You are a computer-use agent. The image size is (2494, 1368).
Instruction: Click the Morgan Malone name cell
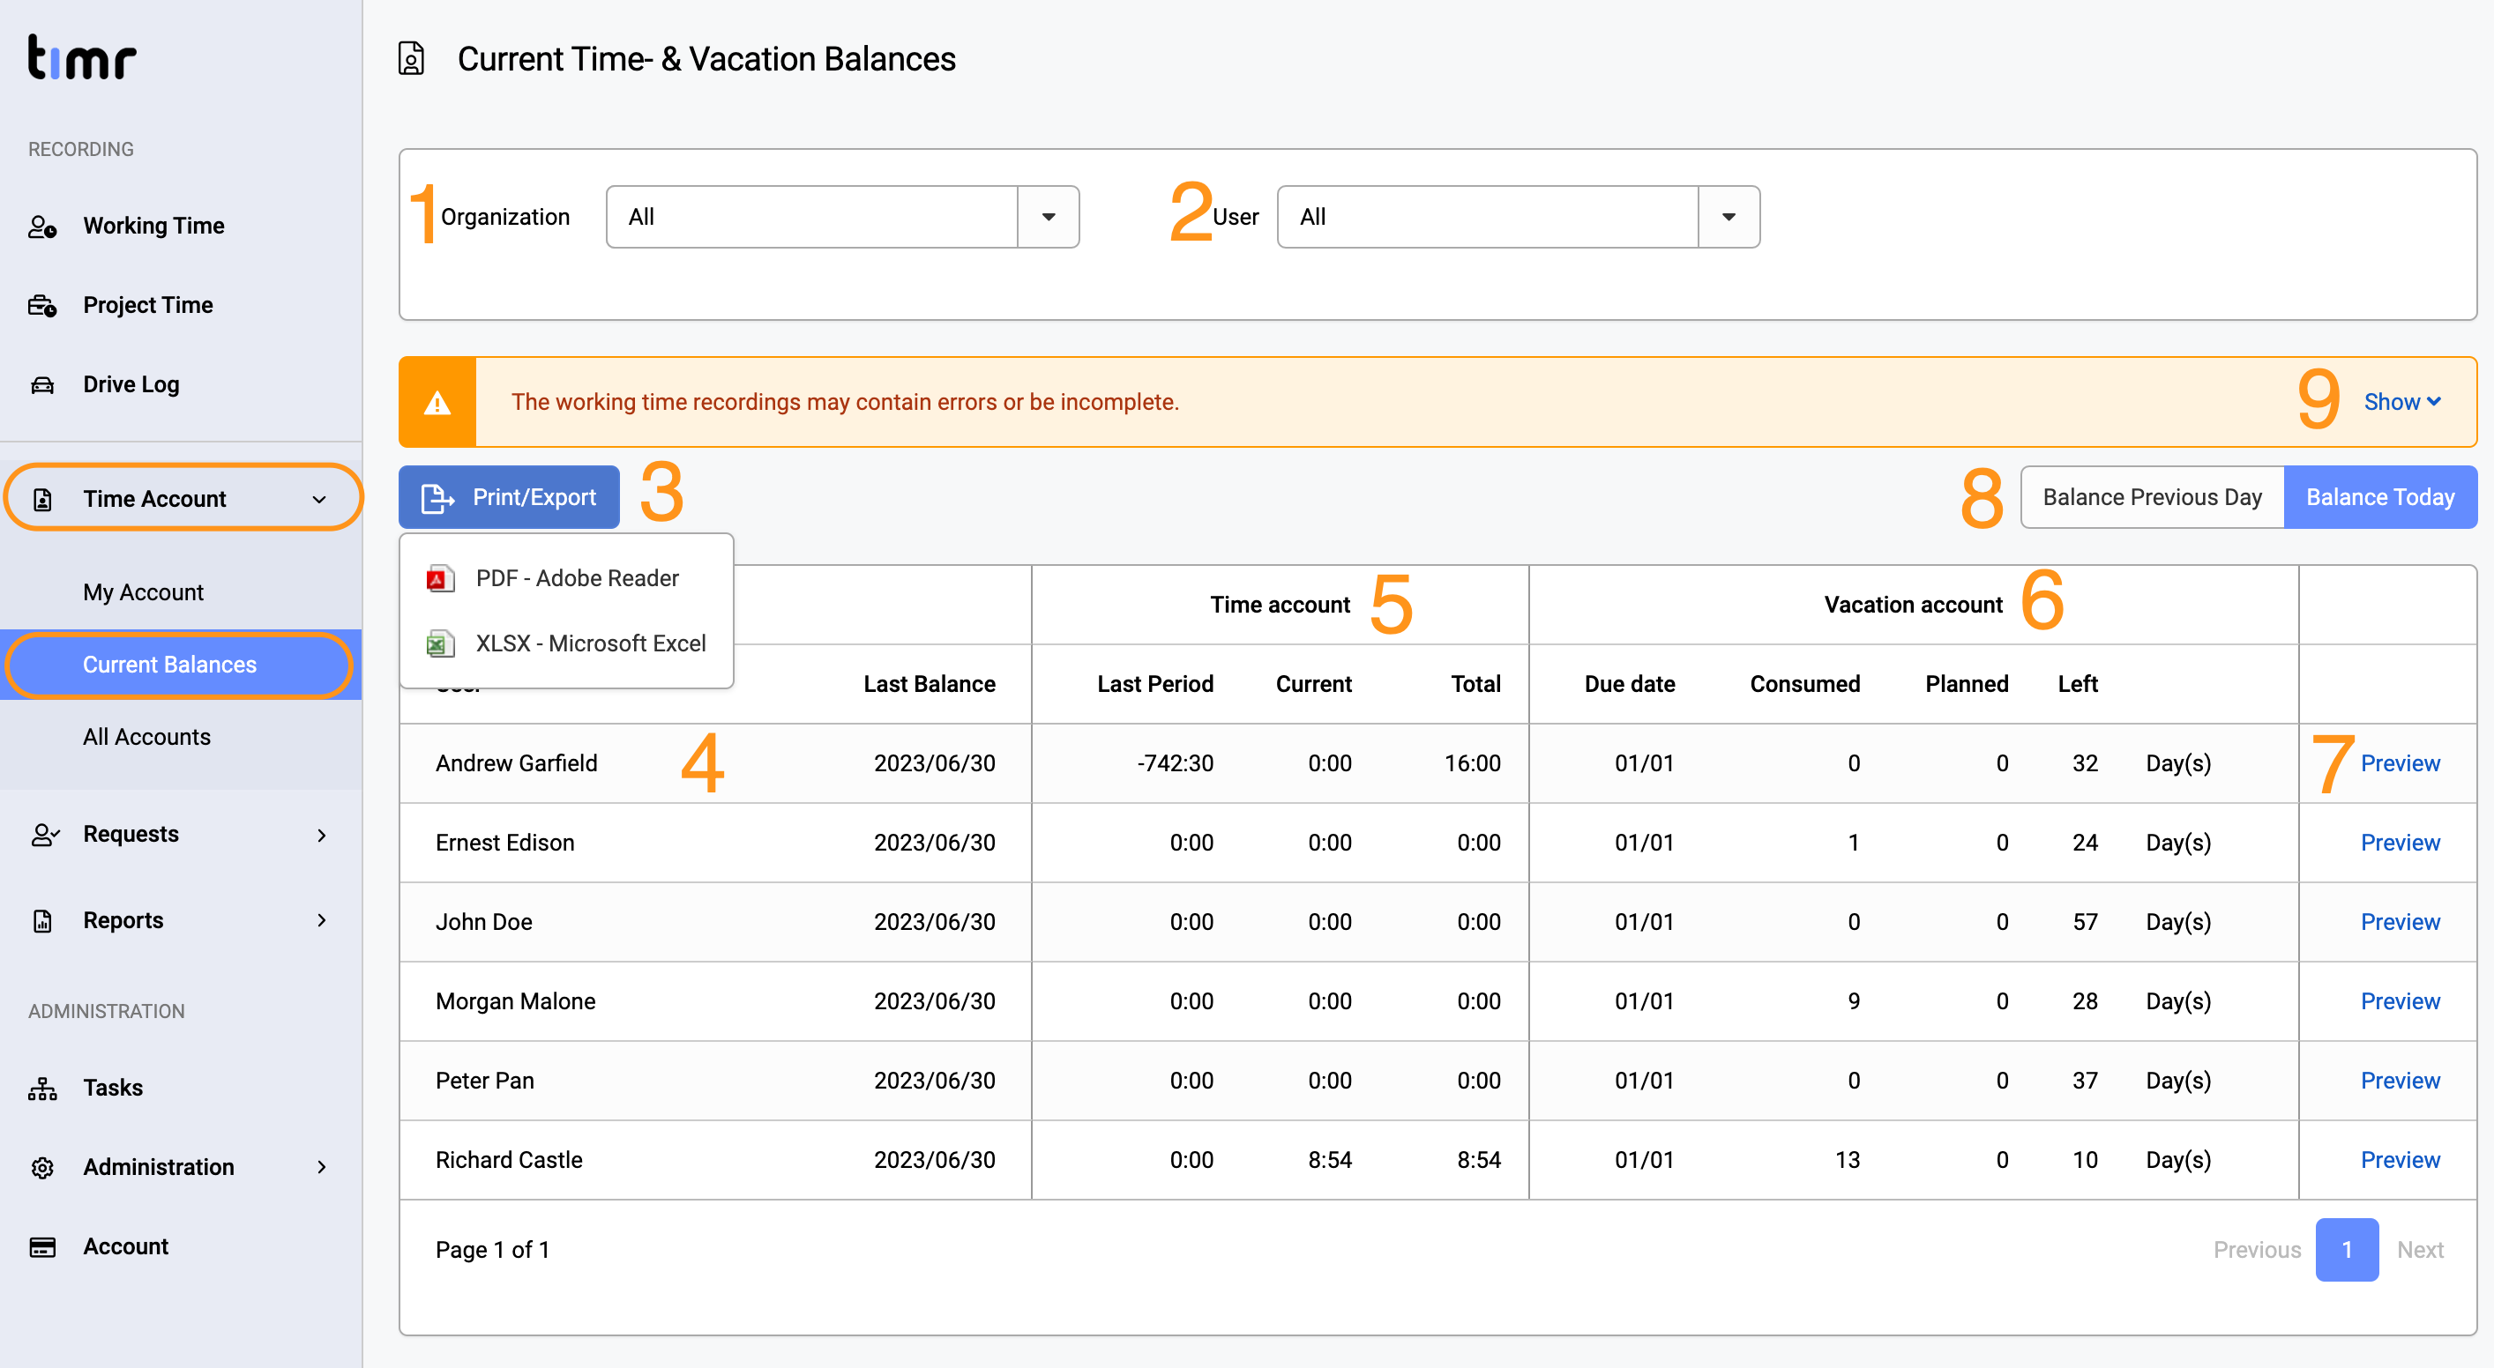tap(515, 1002)
